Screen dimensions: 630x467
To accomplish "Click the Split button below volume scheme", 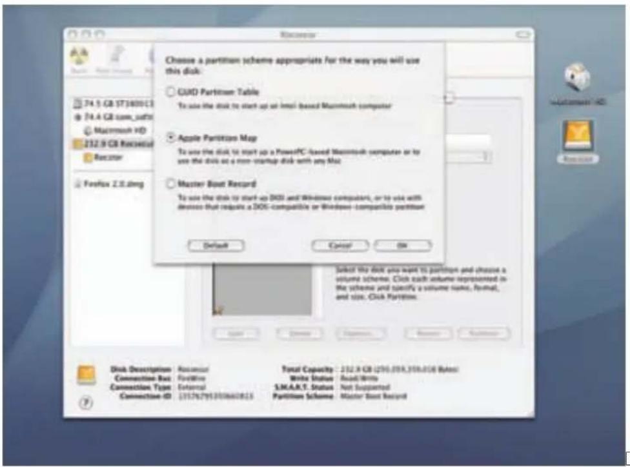I will click(x=236, y=333).
